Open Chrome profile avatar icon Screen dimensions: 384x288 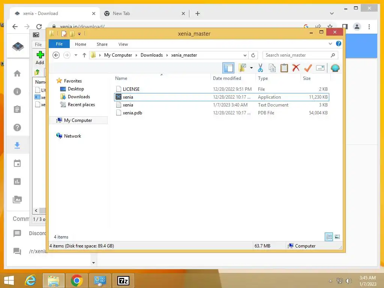pos(357,27)
